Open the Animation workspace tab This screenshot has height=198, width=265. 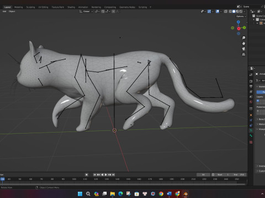[83, 7]
